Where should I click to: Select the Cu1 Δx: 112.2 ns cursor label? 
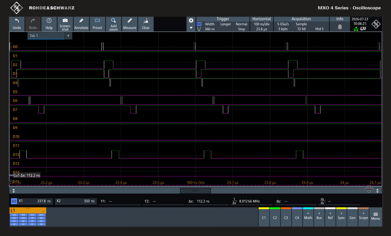tap(26, 175)
